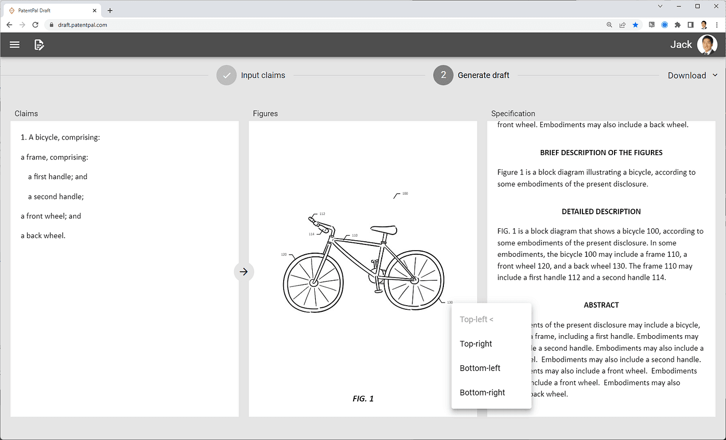Open the tab search chevron in title bar
Image resolution: width=726 pixels, height=440 pixels.
tap(660, 6)
